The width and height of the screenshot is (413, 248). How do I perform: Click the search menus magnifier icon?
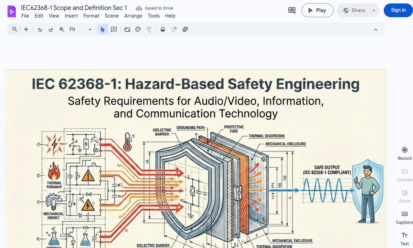coord(14,30)
